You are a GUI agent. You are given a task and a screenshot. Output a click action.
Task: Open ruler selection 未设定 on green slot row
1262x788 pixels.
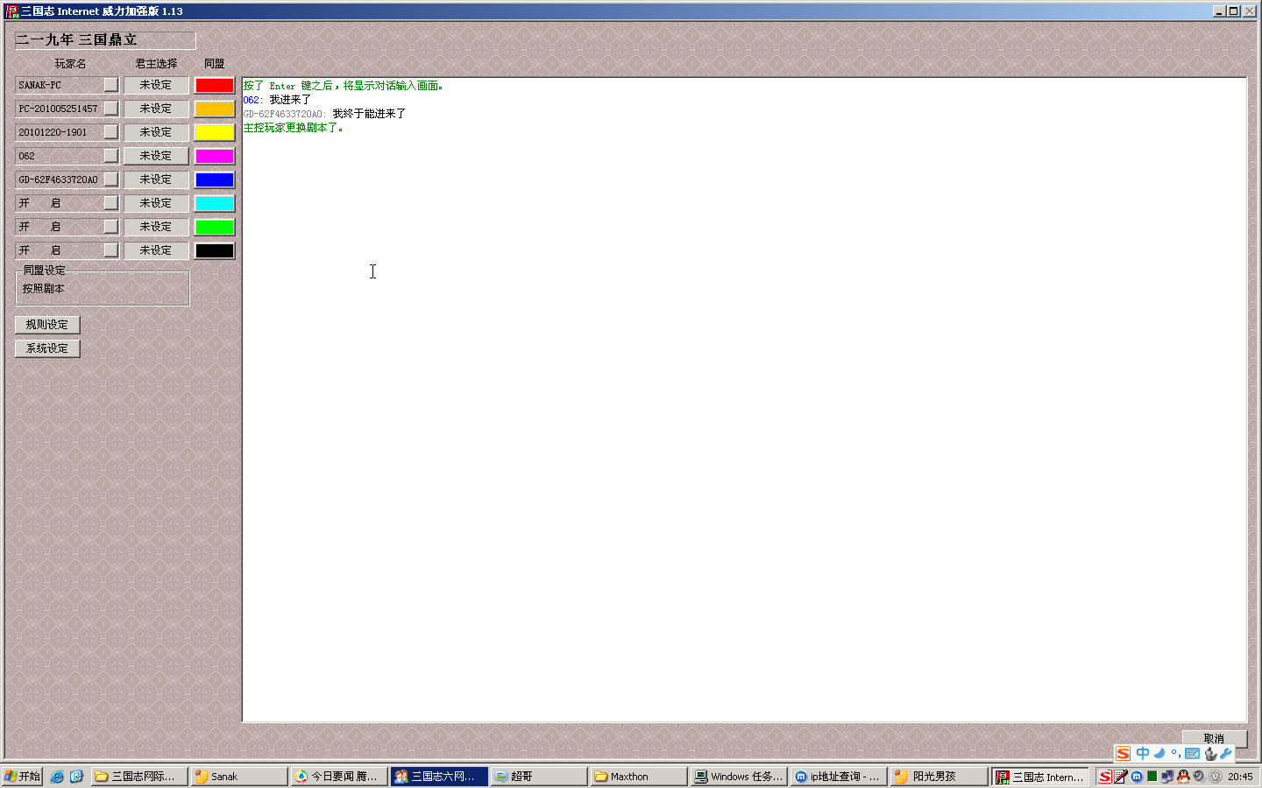(x=156, y=227)
